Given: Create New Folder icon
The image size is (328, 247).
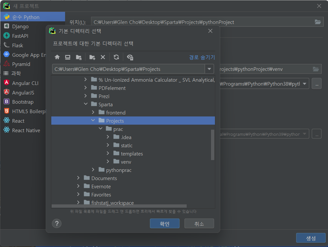Looking at the screenshot, I should [x=92, y=57].
